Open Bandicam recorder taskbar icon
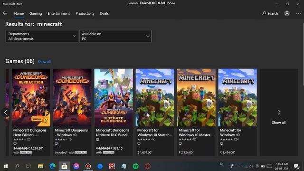Image resolution: width=304 pixels, height=171 pixels. pos(88,166)
